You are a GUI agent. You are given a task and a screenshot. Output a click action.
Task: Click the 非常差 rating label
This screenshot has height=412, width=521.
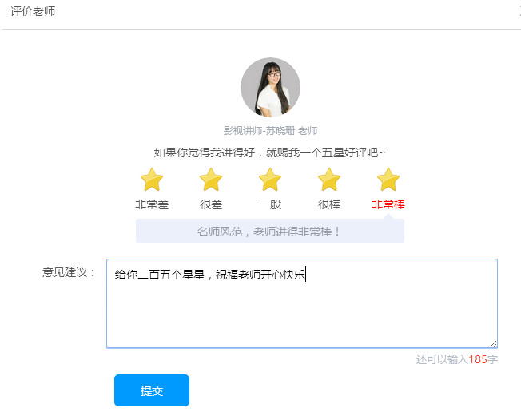tap(152, 204)
